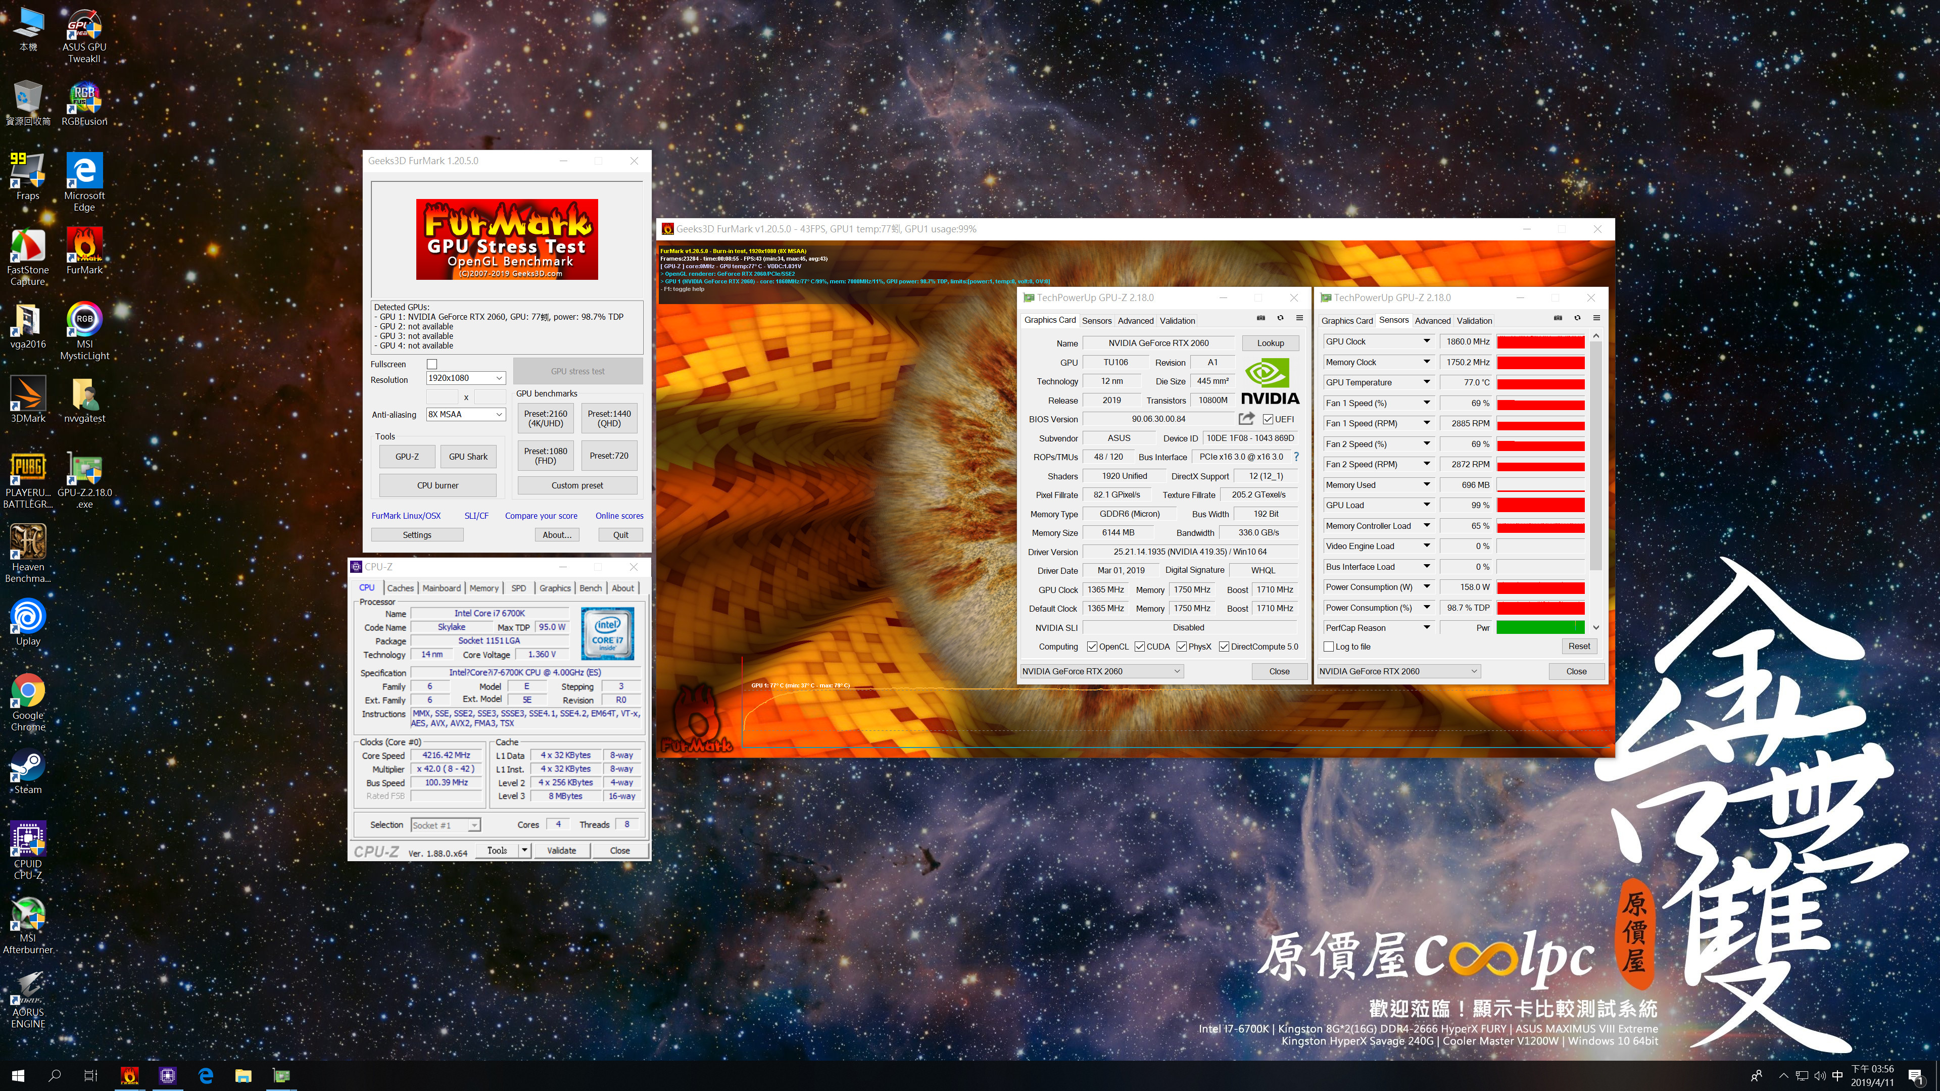Open Bench tab in CPU-Z

(591, 588)
